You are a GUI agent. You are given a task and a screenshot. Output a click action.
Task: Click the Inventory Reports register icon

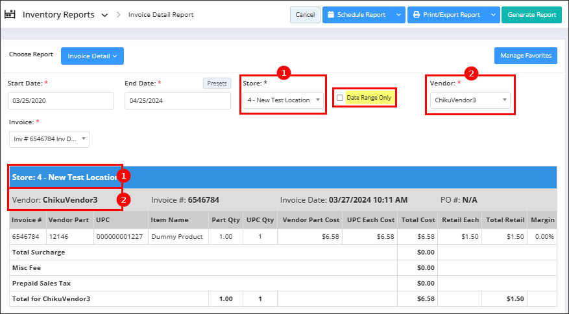pos(10,14)
